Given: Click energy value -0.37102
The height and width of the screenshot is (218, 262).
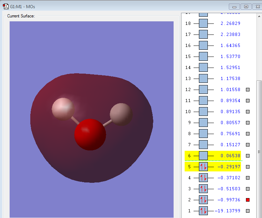Looking at the screenshot, I should click(228, 178).
